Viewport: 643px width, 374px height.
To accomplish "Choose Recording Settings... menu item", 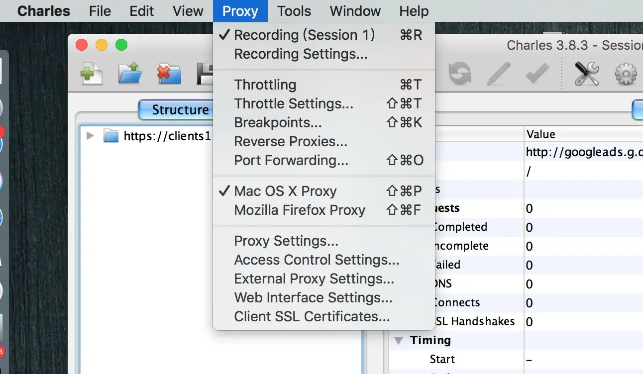I will pyautogui.click(x=323, y=54).
